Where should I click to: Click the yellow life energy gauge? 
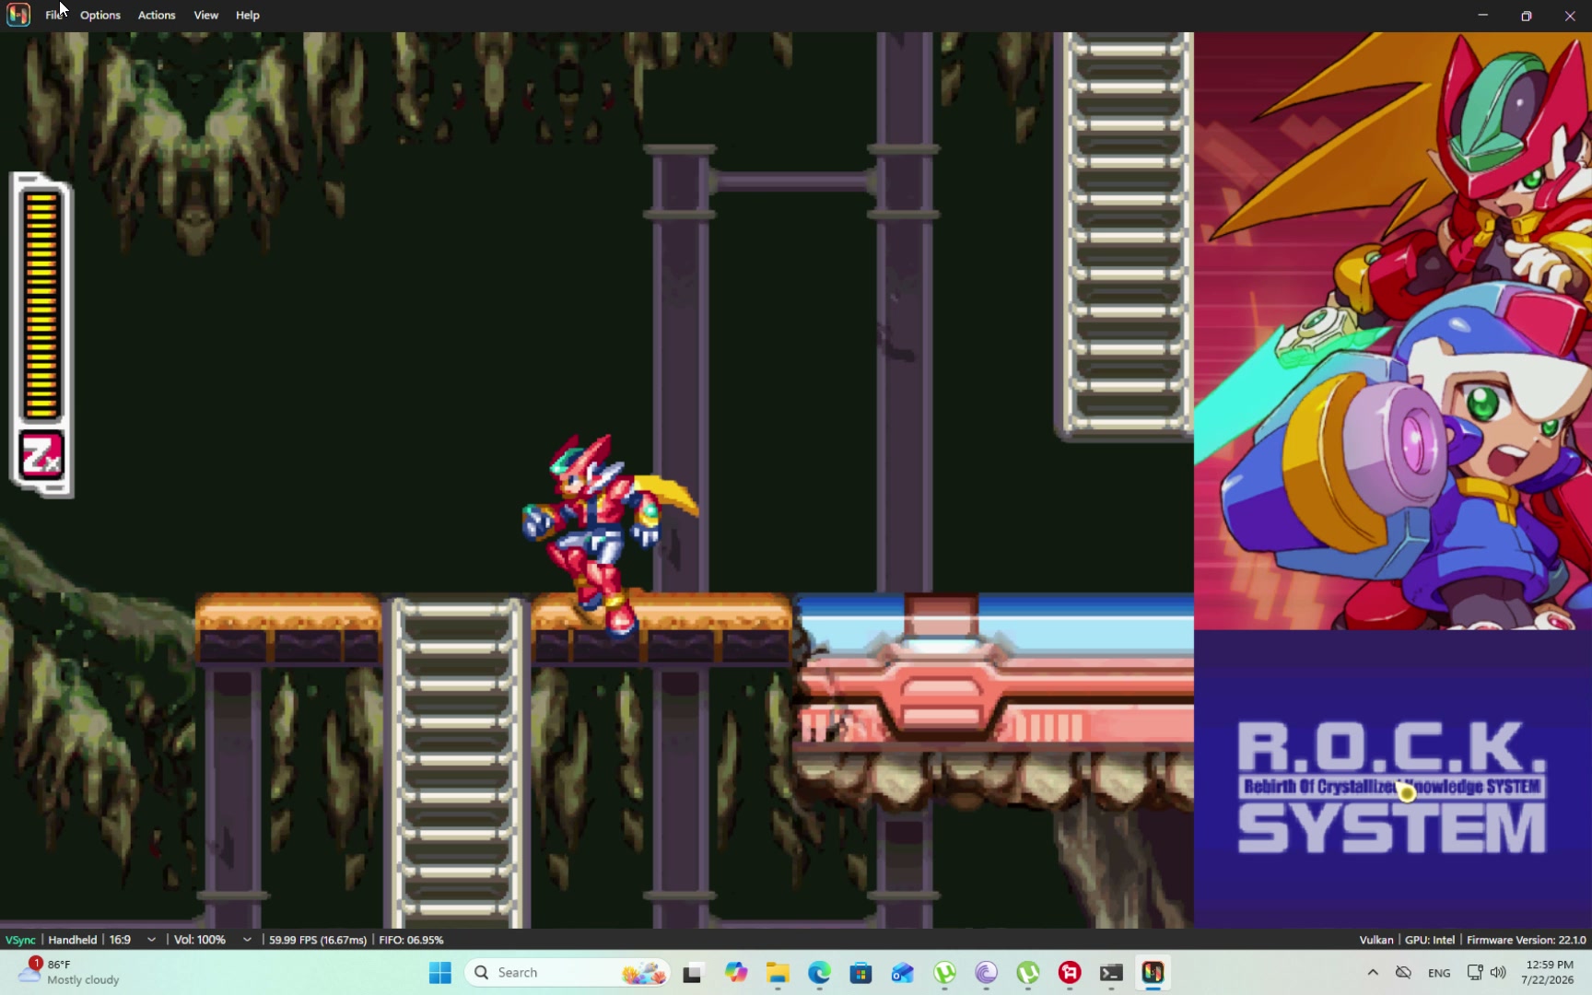[41, 304]
